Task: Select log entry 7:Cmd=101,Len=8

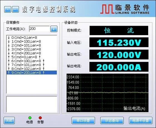Action: click(32, 65)
